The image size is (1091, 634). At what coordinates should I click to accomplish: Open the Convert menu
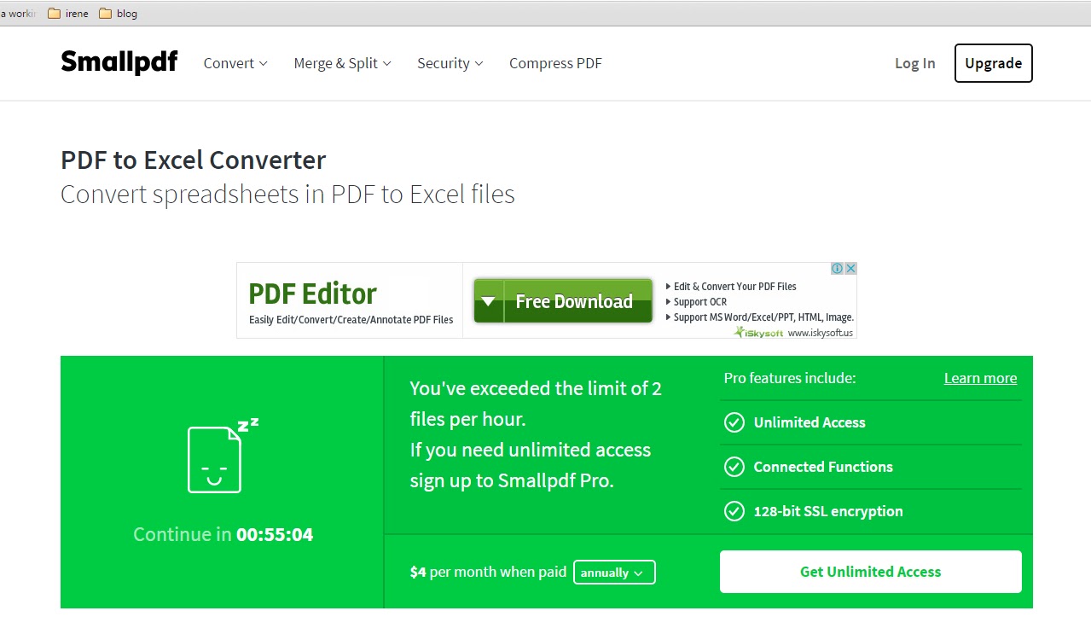[x=235, y=63]
